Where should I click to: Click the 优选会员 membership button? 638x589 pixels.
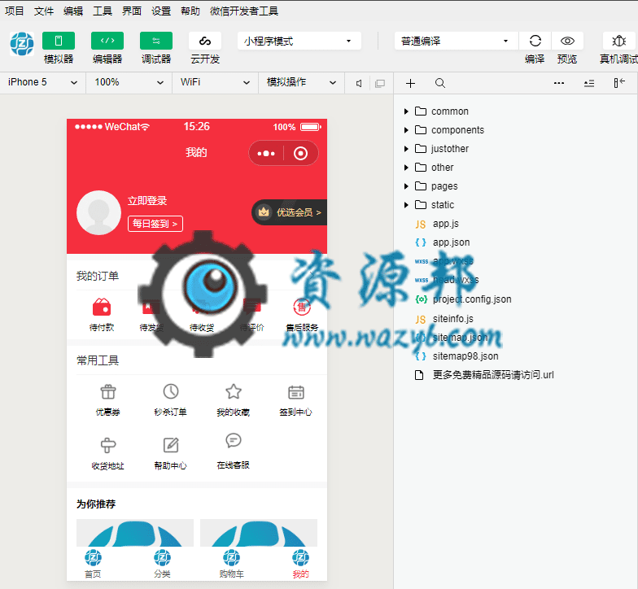click(290, 212)
